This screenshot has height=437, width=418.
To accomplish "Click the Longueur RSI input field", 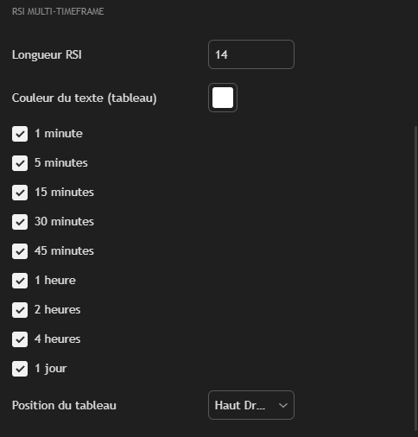I will (x=251, y=54).
